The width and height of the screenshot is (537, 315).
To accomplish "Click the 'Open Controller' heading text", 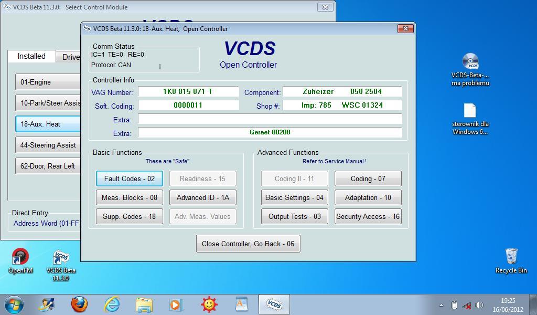I will [248, 65].
